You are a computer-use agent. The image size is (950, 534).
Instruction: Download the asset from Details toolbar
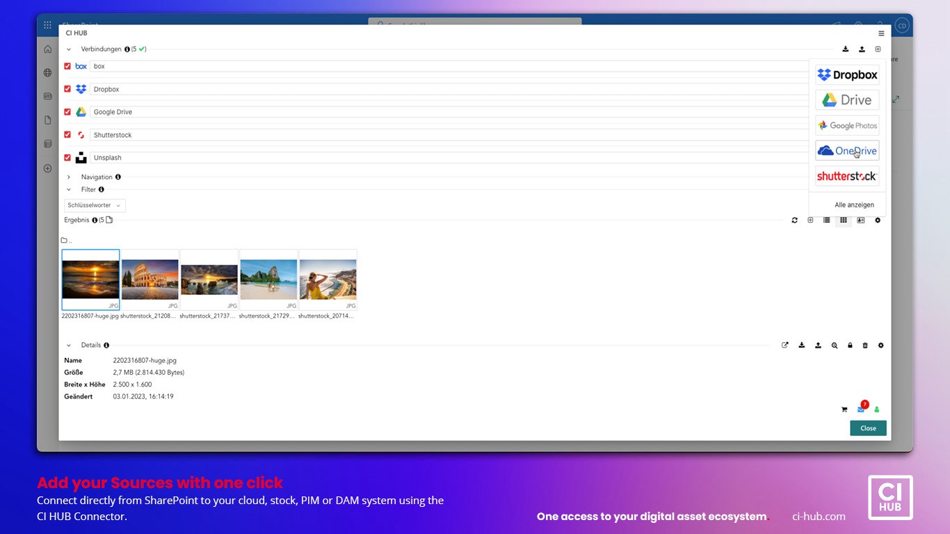(x=802, y=345)
